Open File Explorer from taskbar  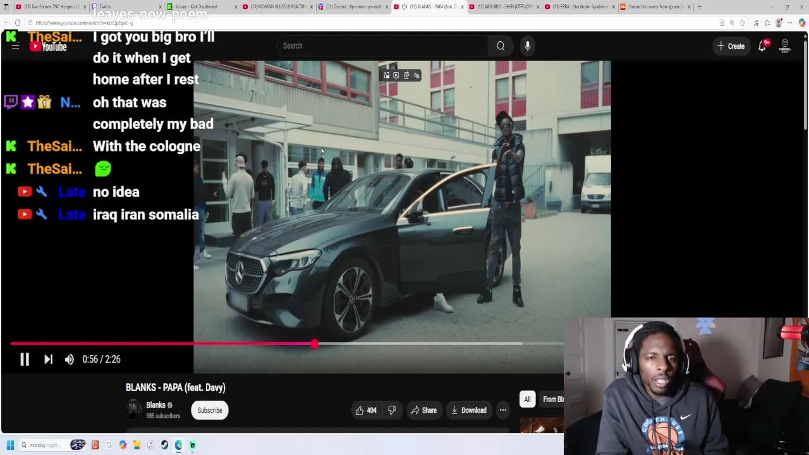[x=137, y=445]
